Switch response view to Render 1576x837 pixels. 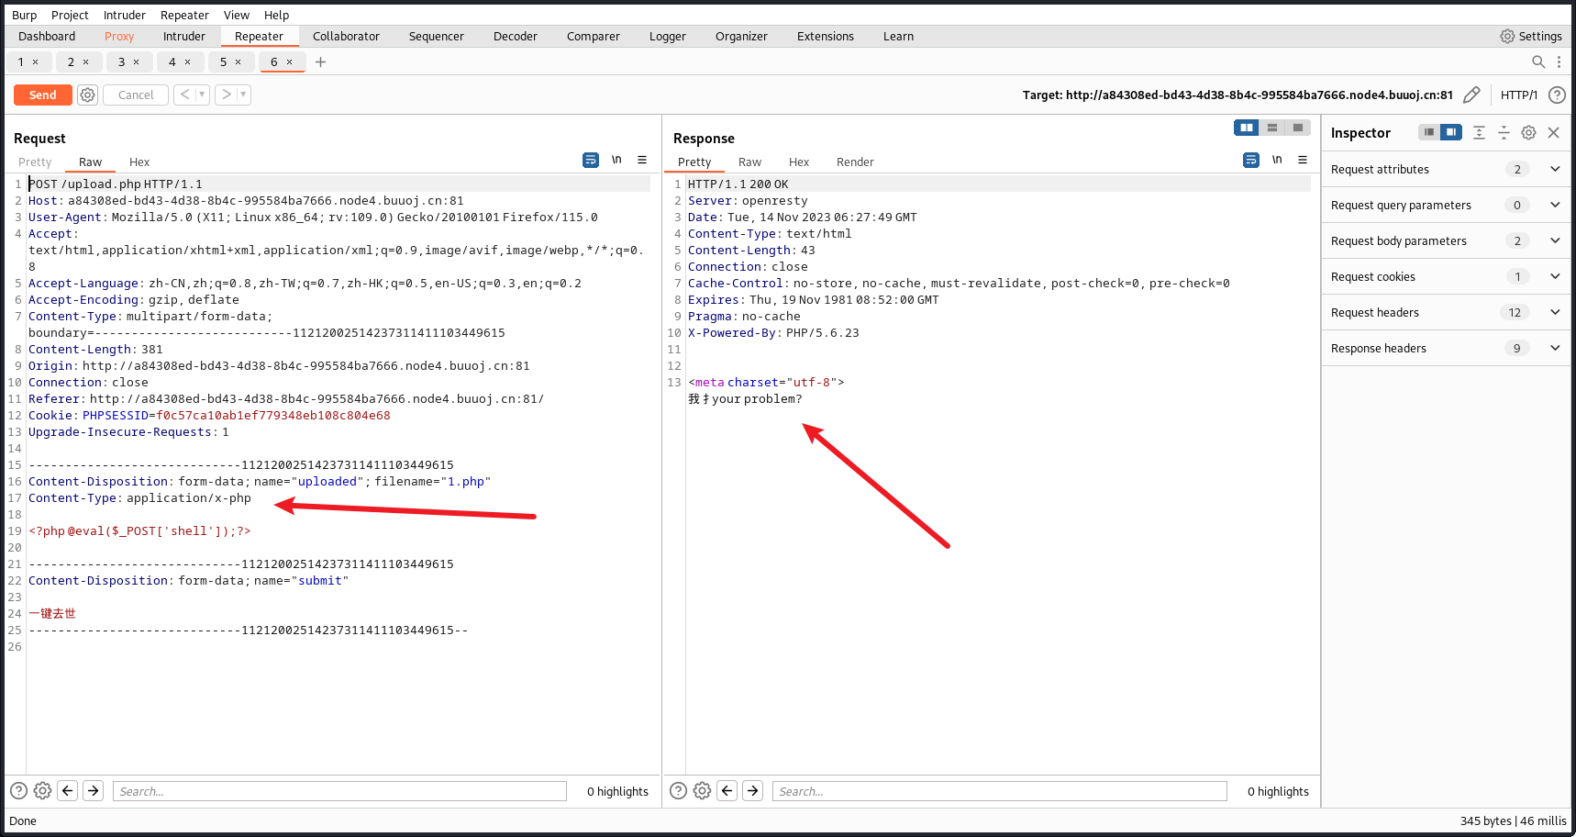[x=855, y=162]
